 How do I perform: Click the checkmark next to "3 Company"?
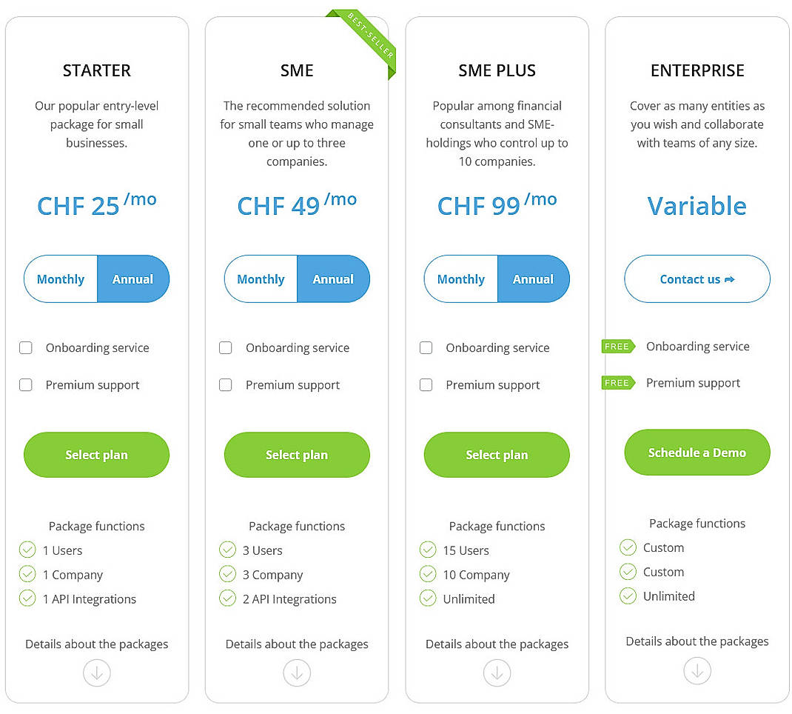point(227,575)
